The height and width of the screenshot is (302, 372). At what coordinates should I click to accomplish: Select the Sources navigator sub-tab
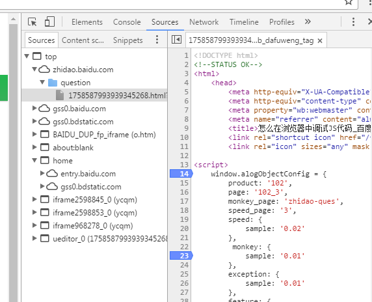coord(41,40)
